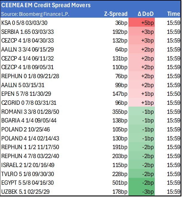Viewport: 182px width, 197px height.
Task: Click the CEEMEA EM Credit Spread Movers title
Action: [x=45, y=5]
